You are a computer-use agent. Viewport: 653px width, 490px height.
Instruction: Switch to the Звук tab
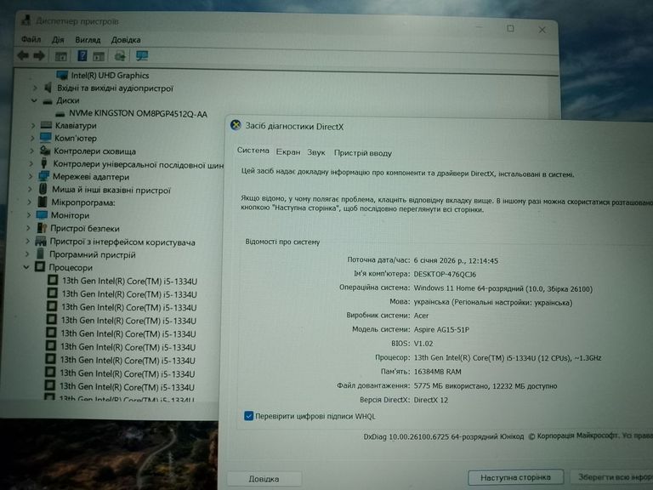point(316,152)
